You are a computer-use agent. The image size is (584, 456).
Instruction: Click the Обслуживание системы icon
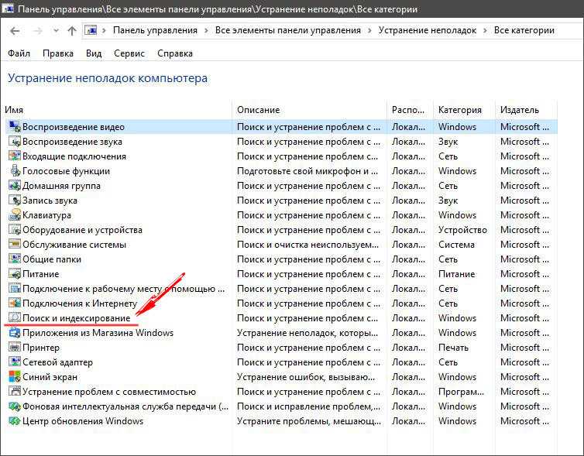coord(15,244)
